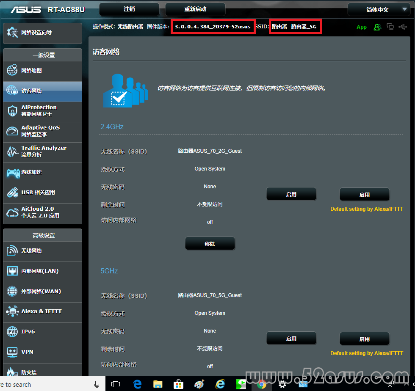Open USB 相关应用 icon

pyautogui.click(x=12, y=193)
